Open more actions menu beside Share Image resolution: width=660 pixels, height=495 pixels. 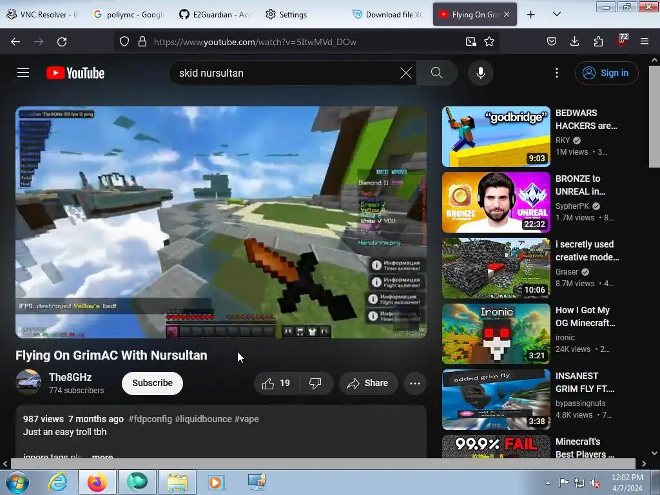coord(414,383)
